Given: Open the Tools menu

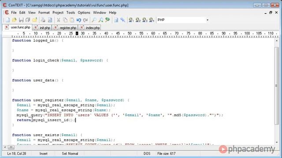Looking at the screenshot, I should (x=70, y=13).
